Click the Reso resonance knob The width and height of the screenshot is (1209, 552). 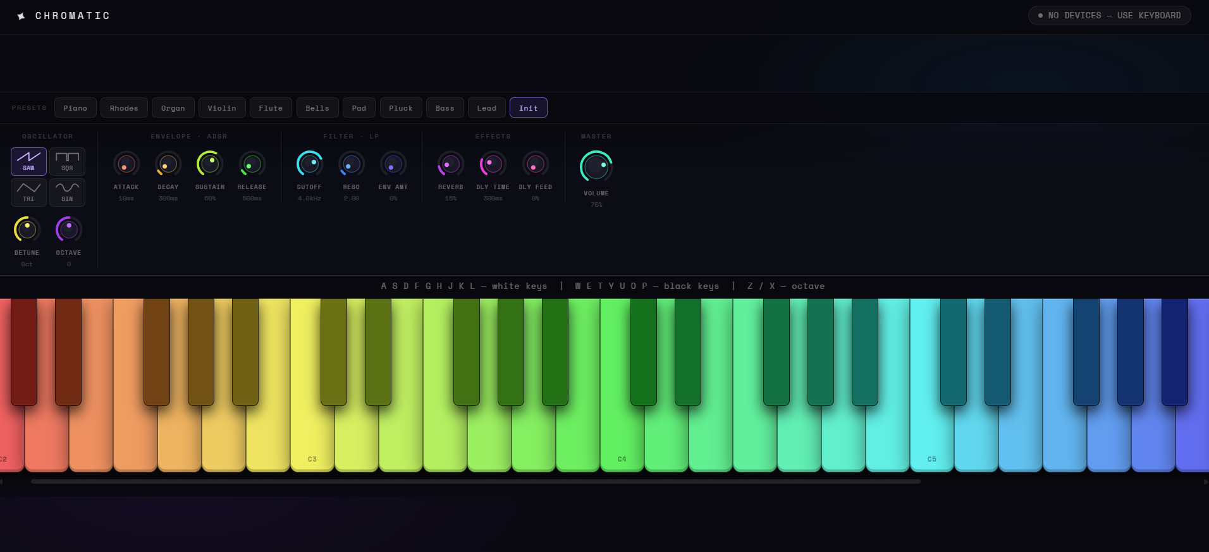352,164
